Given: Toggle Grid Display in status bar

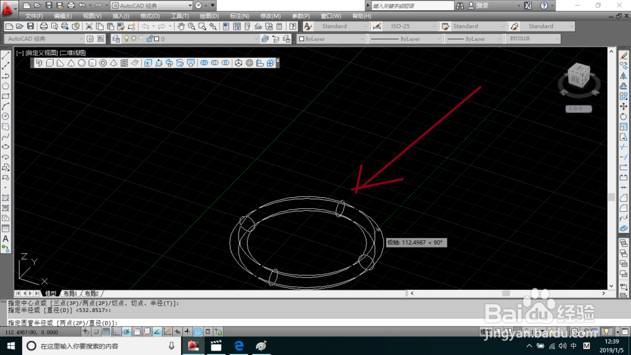Looking at the screenshot, I should (x=106, y=332).
